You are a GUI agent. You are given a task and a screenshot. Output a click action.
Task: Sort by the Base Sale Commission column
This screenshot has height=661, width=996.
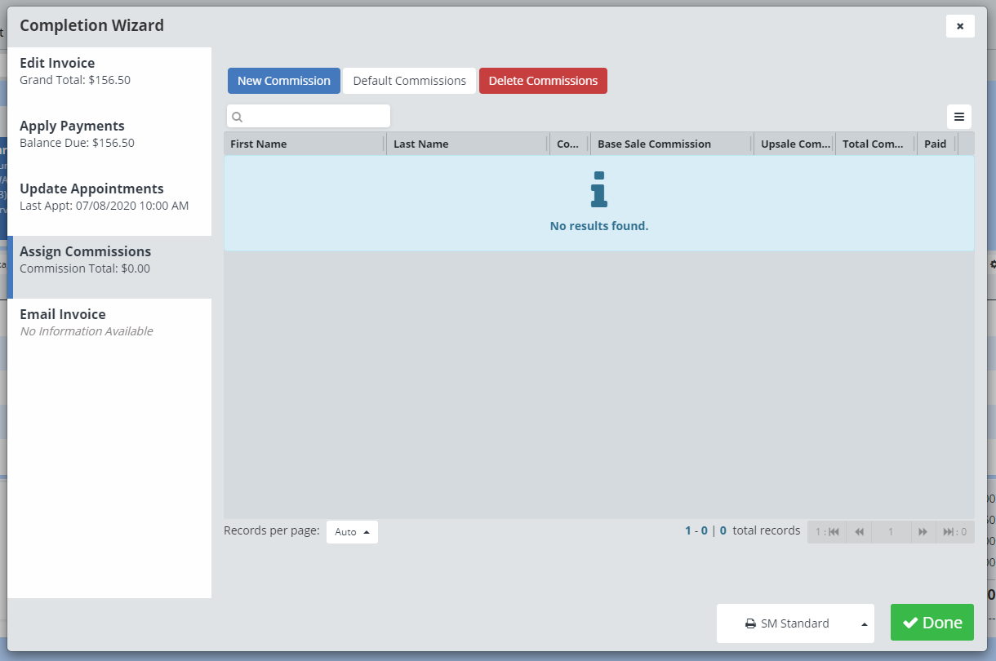pos(654,144)
